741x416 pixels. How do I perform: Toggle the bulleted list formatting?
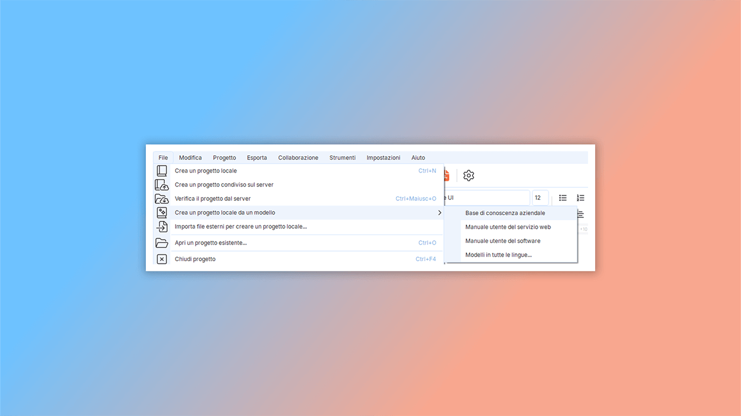tap(563, 197)
